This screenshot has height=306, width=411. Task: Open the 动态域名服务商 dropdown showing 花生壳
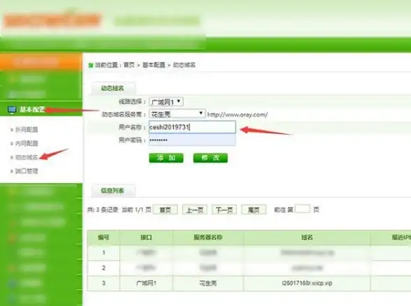178,114
